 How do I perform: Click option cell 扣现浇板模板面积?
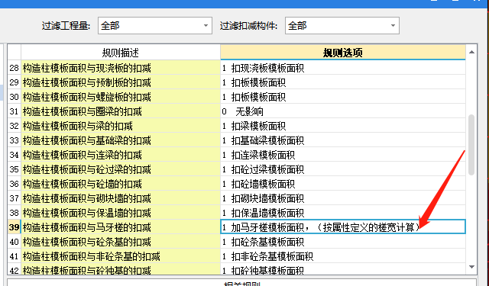click(343, 68)
